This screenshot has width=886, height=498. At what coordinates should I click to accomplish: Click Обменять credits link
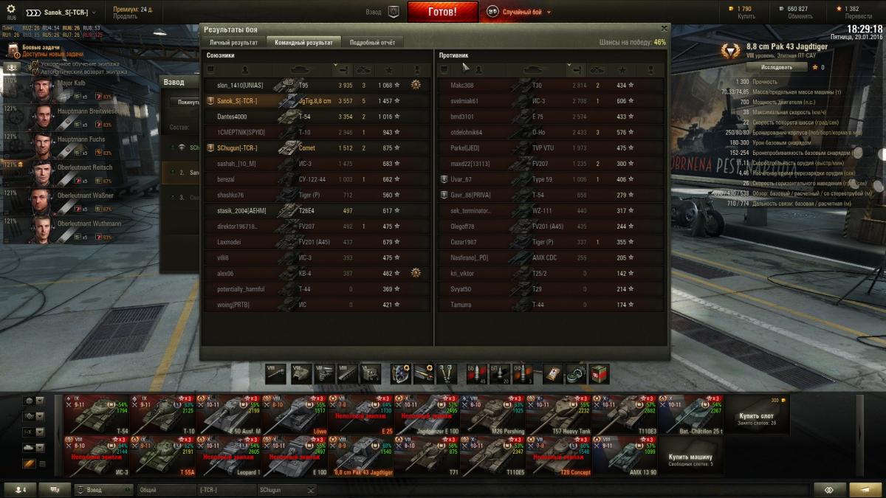pyautogui.click(x=800, y=16)
